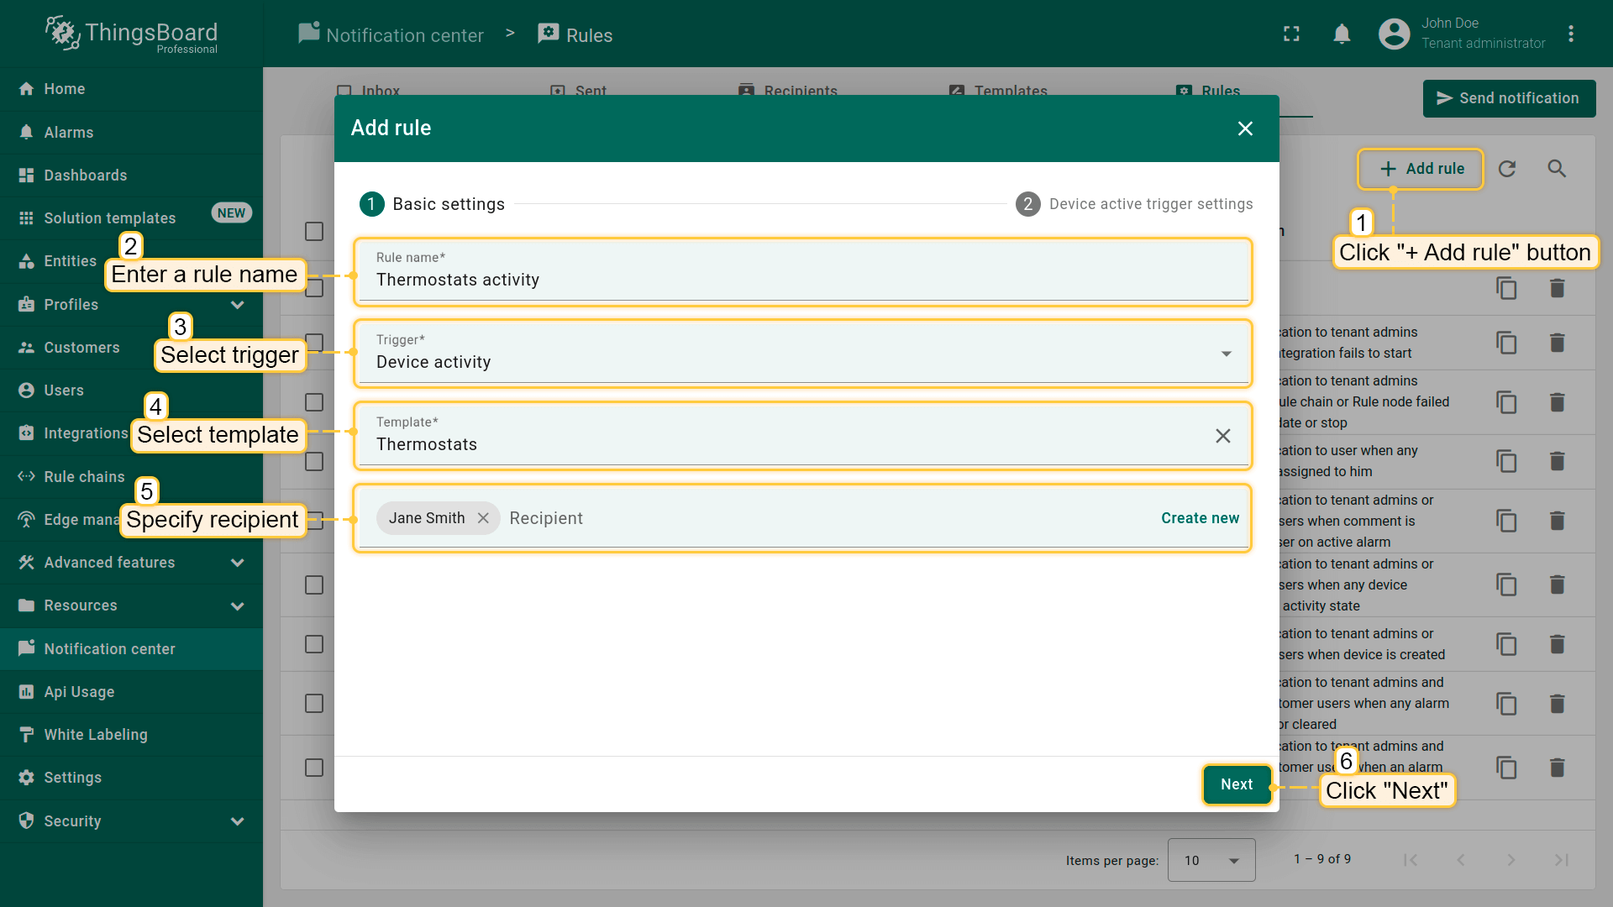
Task: Click Create new recipient link
Action: pos(1200,518)
